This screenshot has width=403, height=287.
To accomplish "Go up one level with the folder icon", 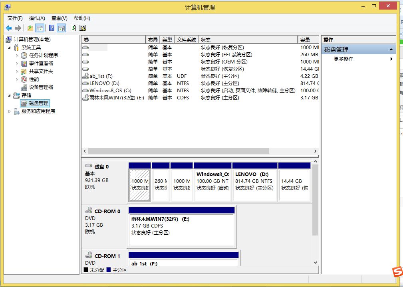I will click(x=30, y=28).
